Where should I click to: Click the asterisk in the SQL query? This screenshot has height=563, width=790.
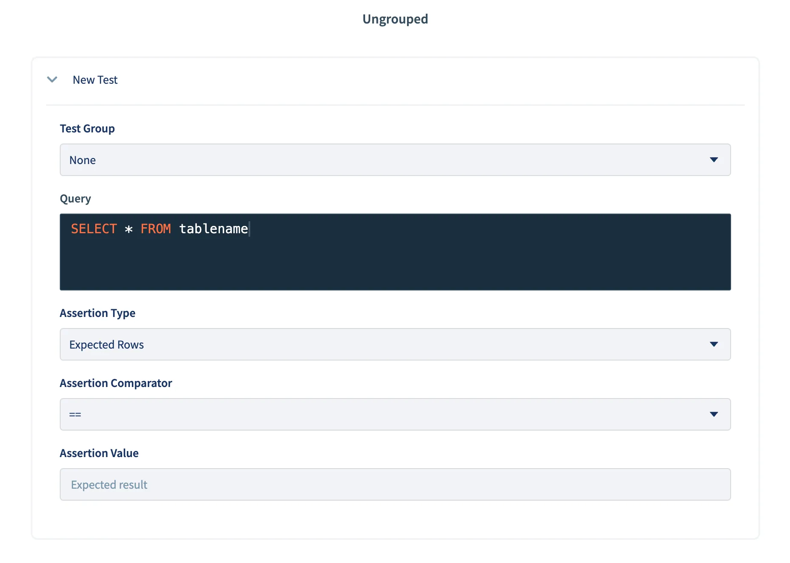coord(129,229)
